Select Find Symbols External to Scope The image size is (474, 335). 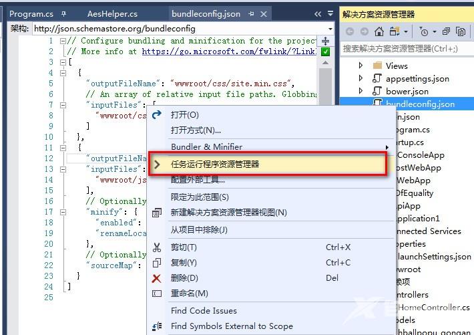click(x=232, y=326)
